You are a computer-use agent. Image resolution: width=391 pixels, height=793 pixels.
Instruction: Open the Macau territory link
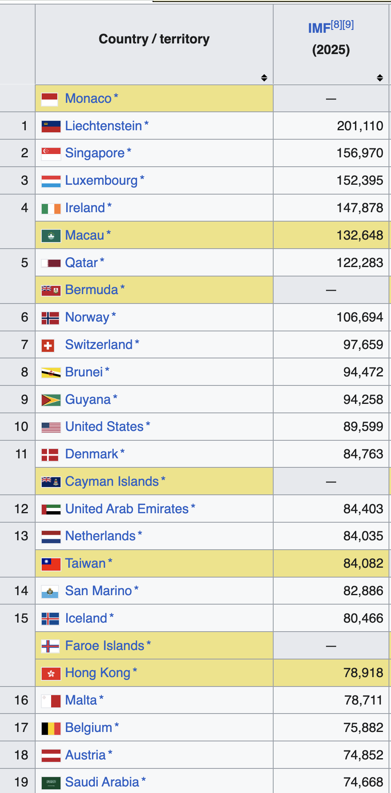pyautogui.click(x=85, y=236)
